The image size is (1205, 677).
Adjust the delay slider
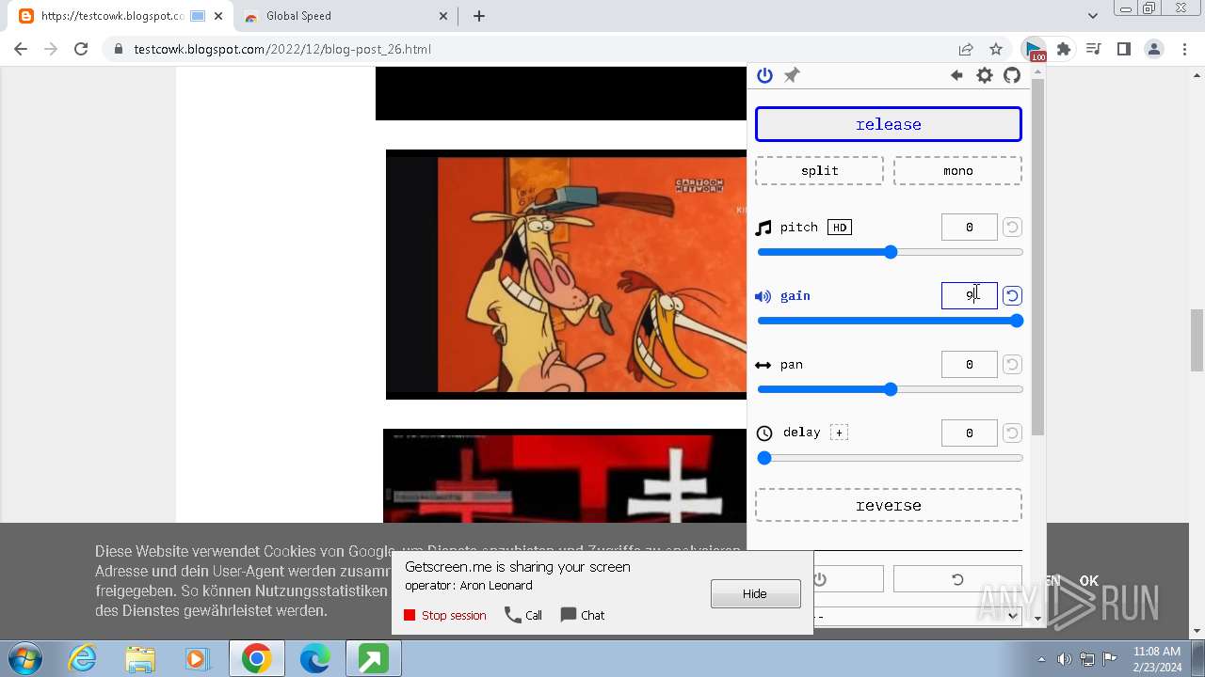tap(890, 458)
